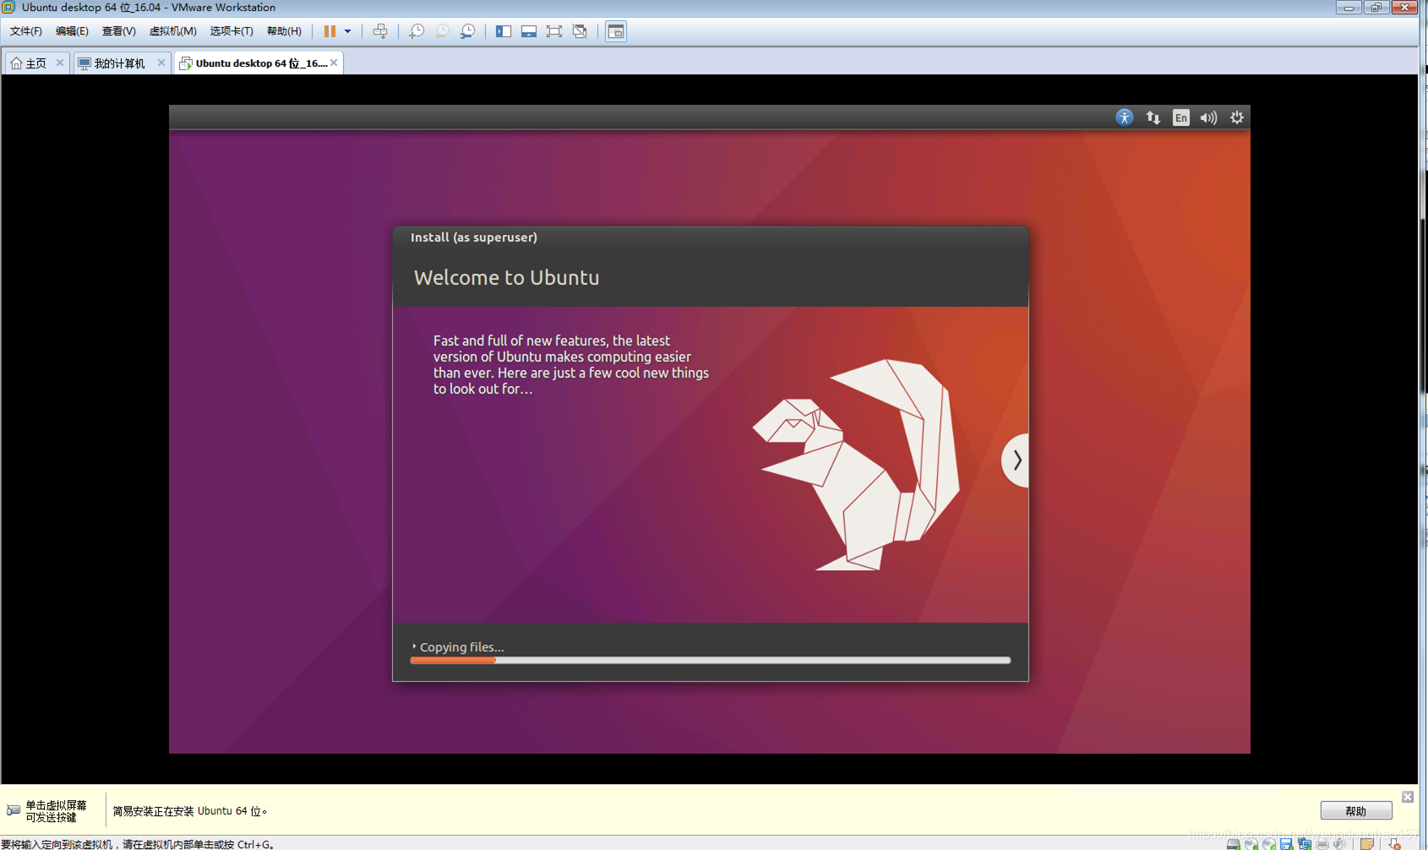The height and width of the screenshot is (850, 1428).
Task: Open the 文件(F) menu
Action: tap(25, 31)
